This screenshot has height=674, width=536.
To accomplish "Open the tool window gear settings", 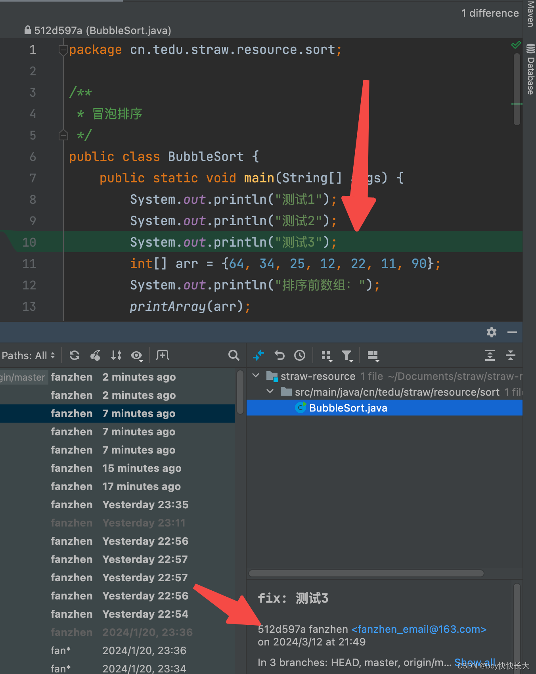I will pyautogui.click(x=492, y=332).
